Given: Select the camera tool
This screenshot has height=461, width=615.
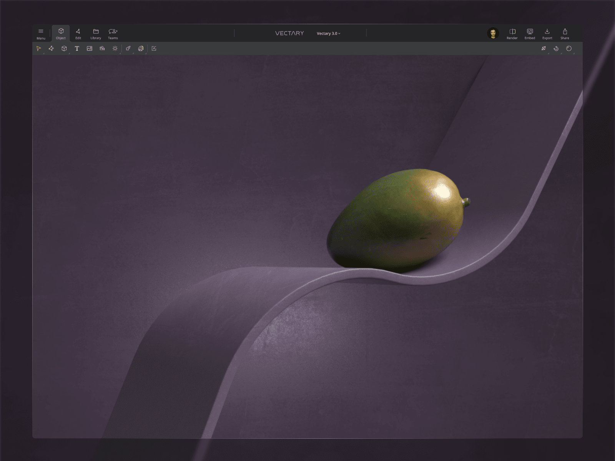Looking at the screenshot, I should 102,48.
